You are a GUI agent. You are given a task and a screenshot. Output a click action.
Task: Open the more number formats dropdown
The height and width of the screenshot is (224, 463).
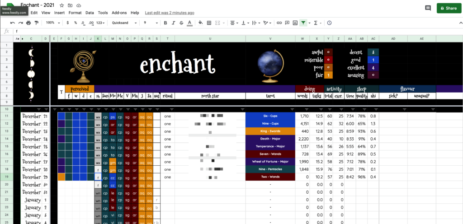(x=101, y=23)
